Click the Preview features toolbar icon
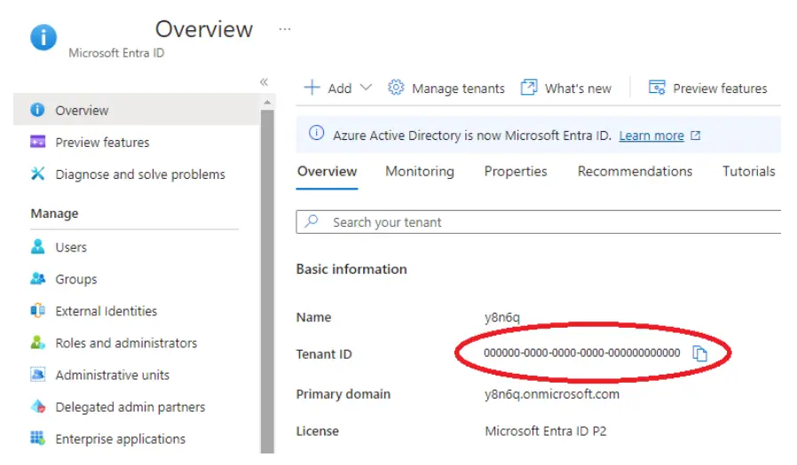This screenshot has height=465, width=797. click(657, 87)
